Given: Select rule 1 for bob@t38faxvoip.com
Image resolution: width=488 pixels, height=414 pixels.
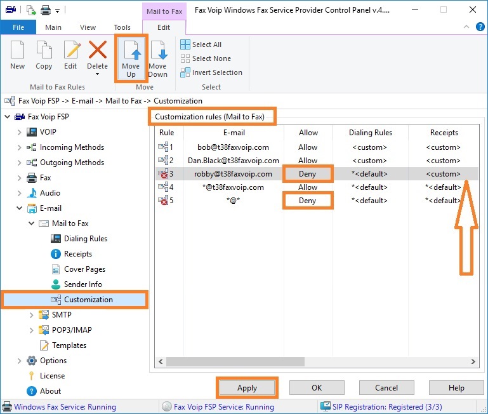Looking at the screenshot, I should [317, 147].
